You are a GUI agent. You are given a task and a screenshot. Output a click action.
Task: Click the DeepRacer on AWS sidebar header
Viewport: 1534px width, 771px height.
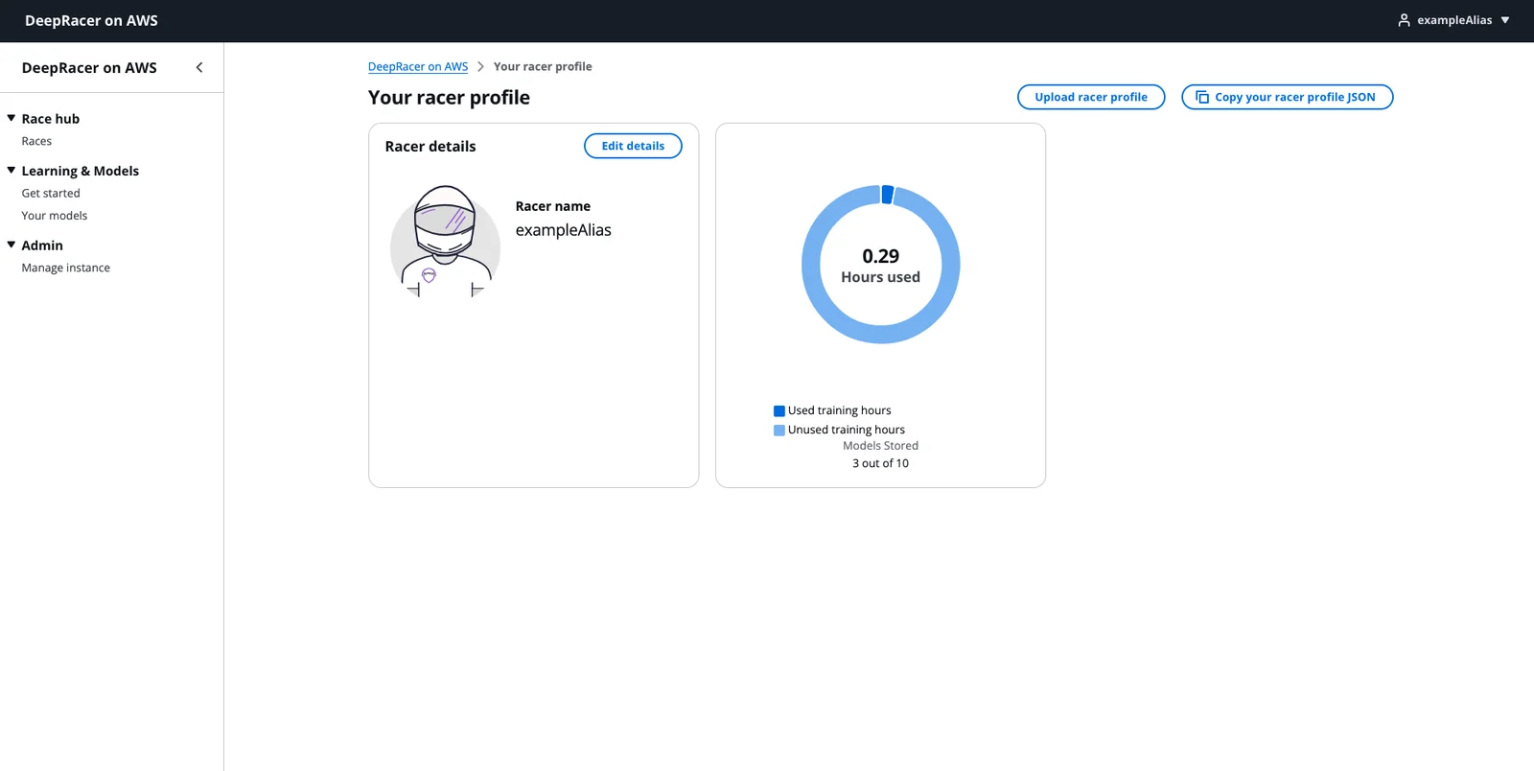click(x=89, y=67)
